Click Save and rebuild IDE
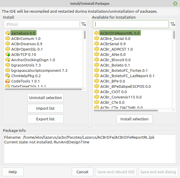This screenshot has width=180, height=178. (116, 172)
